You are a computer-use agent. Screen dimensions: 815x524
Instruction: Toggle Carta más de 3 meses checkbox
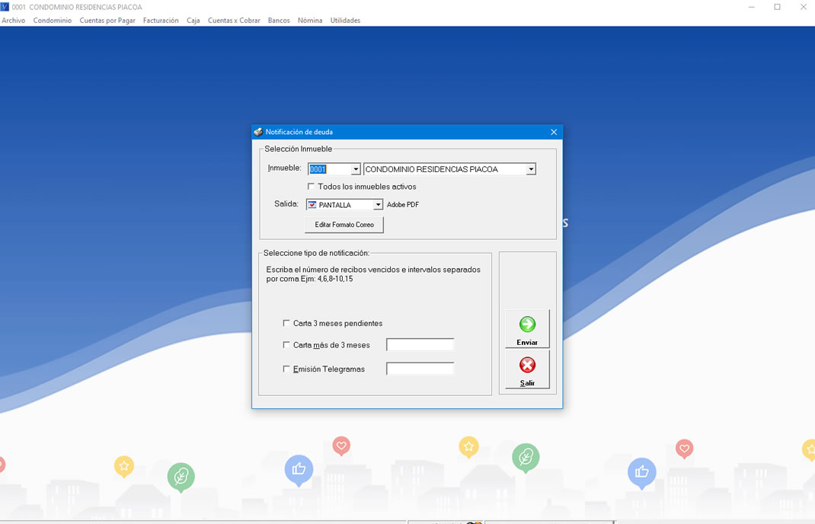click(286, 345)
